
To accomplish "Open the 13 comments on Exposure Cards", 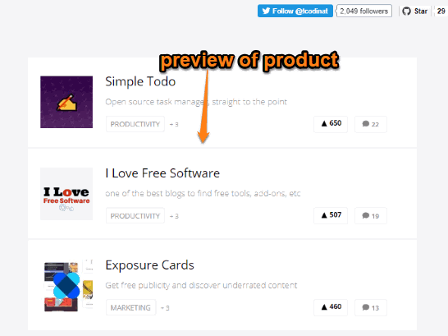I will [371, 307].
